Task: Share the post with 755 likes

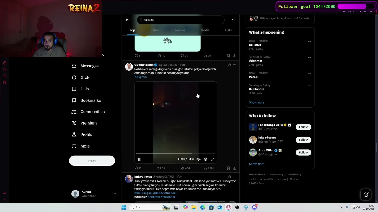Action: 234,56
